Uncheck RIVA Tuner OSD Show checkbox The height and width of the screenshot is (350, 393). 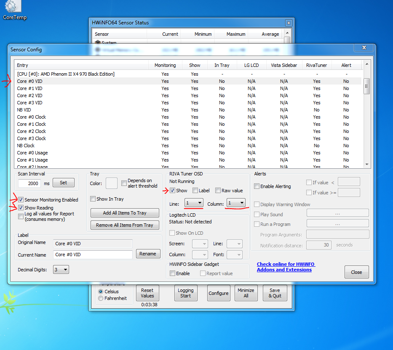[x=172, y=190]
